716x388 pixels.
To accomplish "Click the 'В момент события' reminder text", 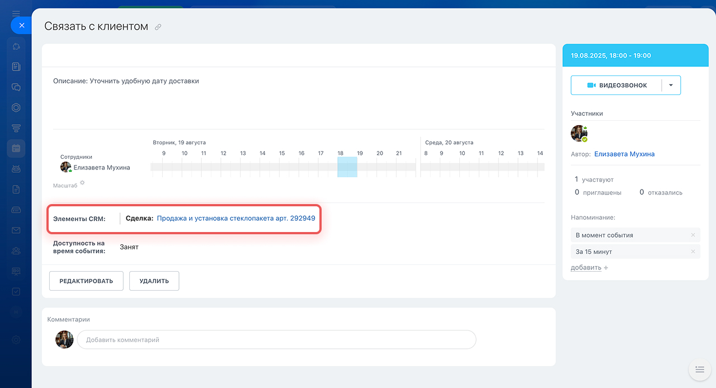I will click(x=604, y=235).
